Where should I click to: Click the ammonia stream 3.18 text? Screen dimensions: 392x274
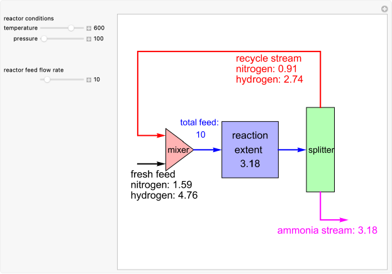[x=327, y=231]
